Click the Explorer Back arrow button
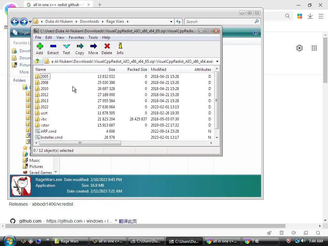328x246 pixels. click(15, 21)
